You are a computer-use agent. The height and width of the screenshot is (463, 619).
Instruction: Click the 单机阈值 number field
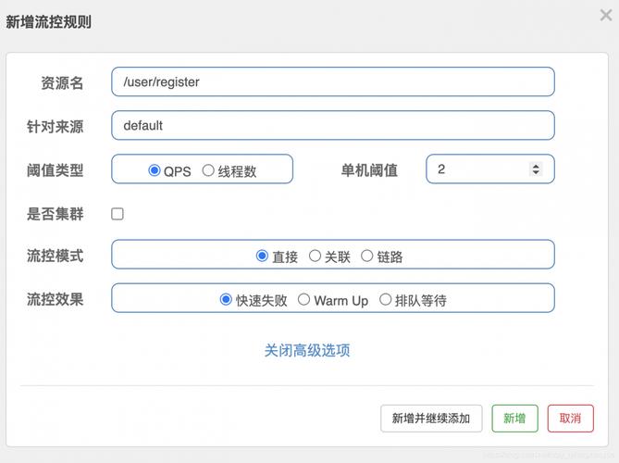point(490,169)
